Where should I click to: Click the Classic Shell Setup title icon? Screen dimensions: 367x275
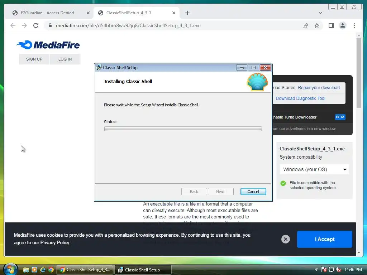pyautogui.click(x=99, y=68)
